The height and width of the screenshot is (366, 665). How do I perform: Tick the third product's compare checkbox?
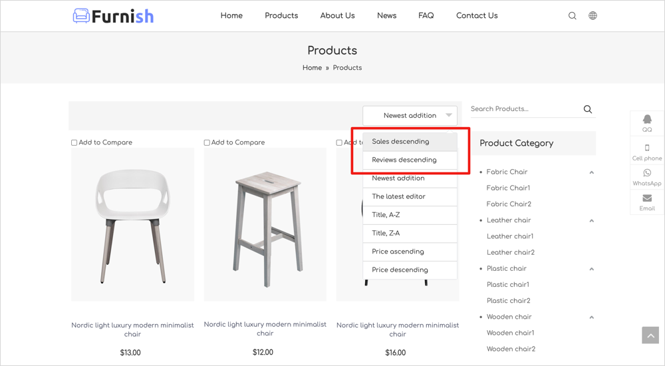pos(339,142)
